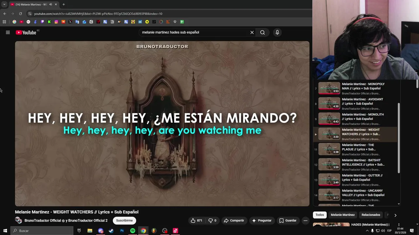Mute the tab via speaker icon
This screenshot has height=235, width=419.
click(50, 5)
